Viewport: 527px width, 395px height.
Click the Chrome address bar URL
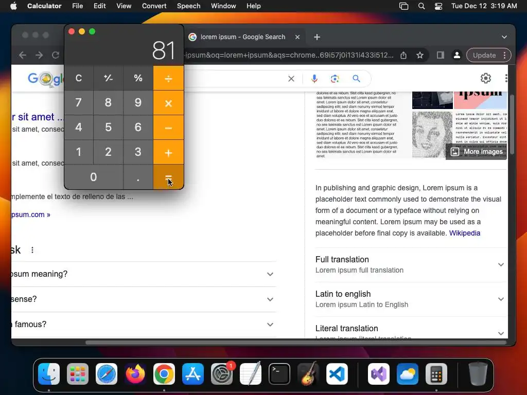click(x=289, y=55)
